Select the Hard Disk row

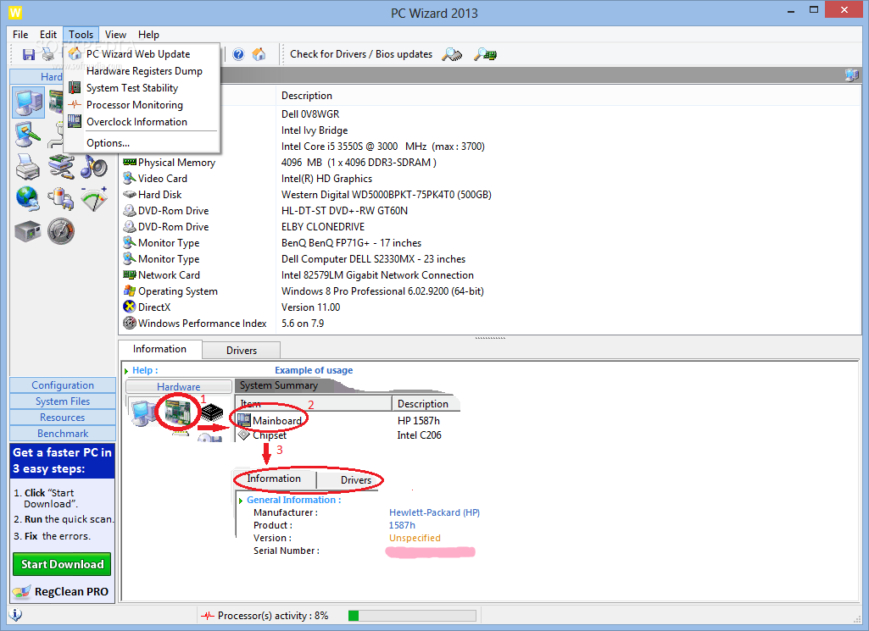click(490, 194)
